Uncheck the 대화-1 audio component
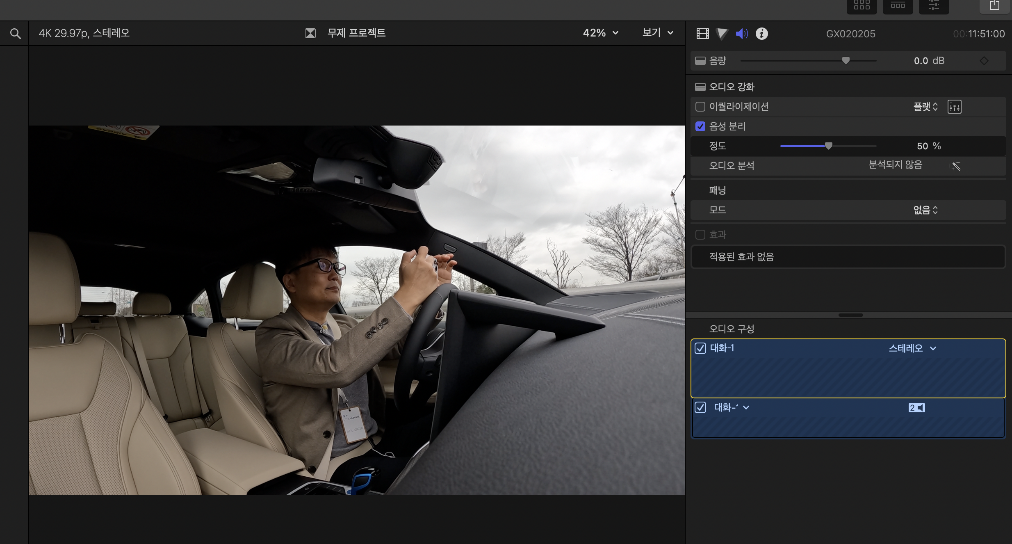 point(700,348)
